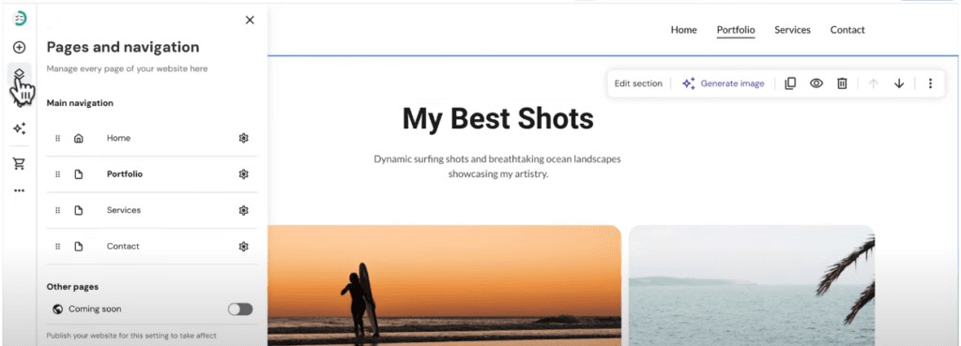Click the globe icon beside Coming soon
The image size is (961, 346).
[57, 309]
